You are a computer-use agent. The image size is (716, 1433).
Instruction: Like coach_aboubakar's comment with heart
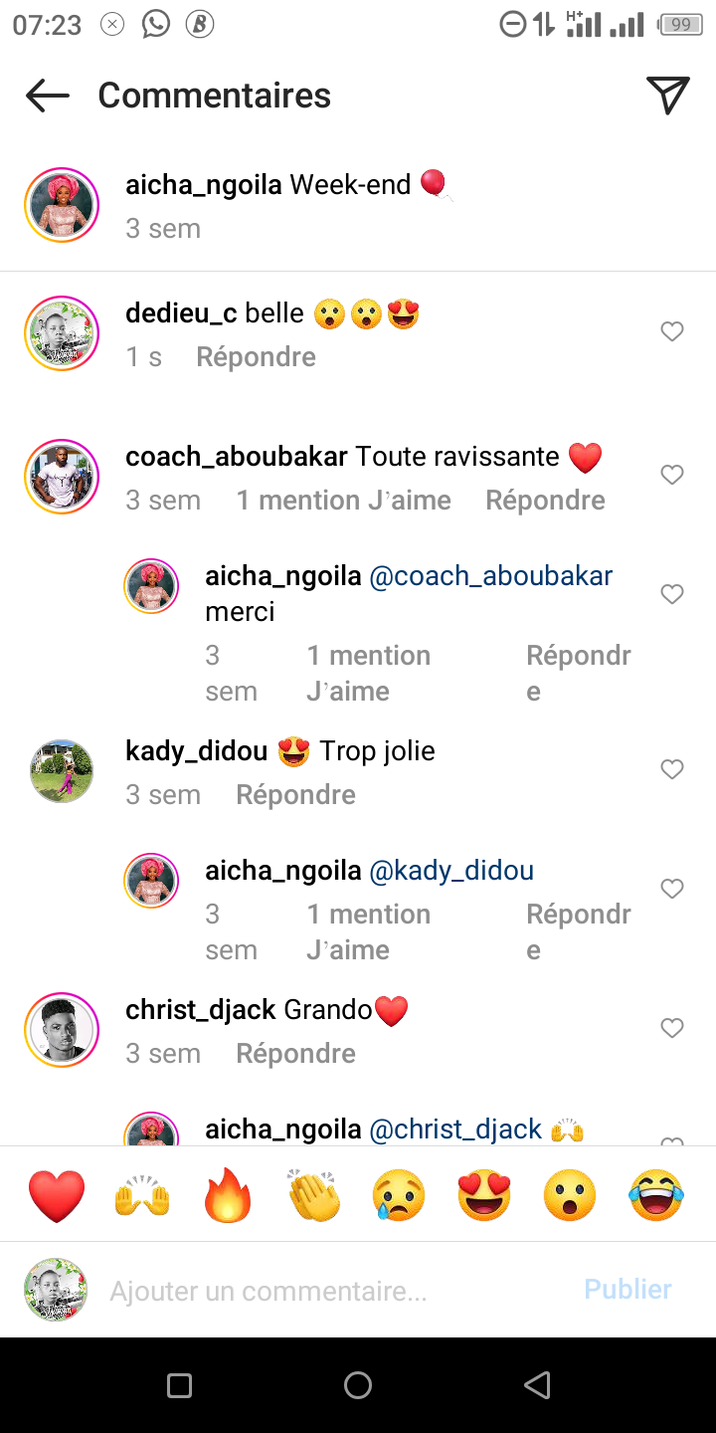[672, 475]
